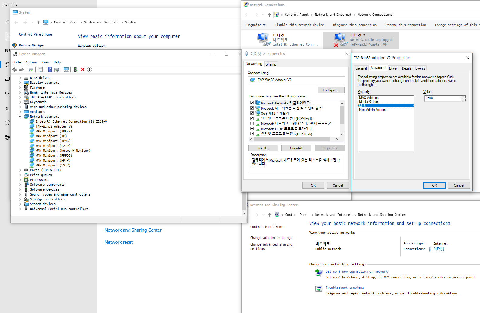This screenshot has width=480, height=313.
Task: Open Organize dropdown in Network Connections
Action: [x=256, y=25]
